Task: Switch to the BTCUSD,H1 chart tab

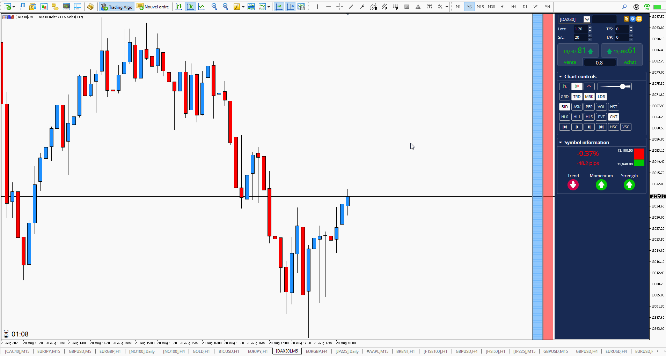Action: (x=229, y=351)
